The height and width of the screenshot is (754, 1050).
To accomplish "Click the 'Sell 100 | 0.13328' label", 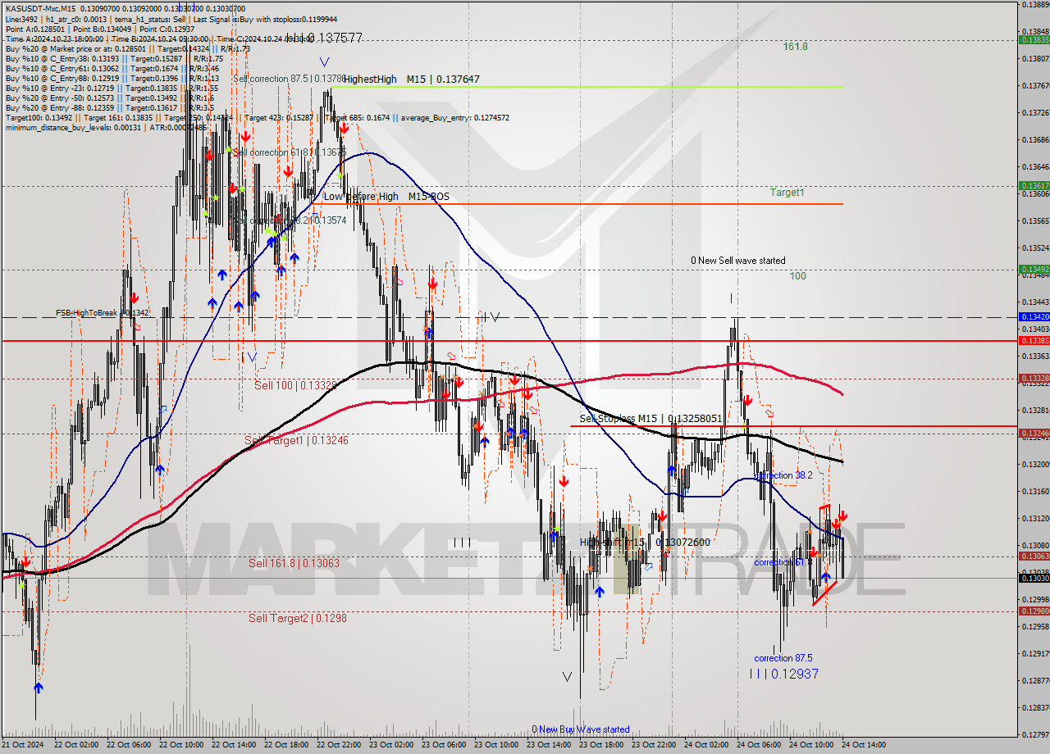I will point(294,385).
